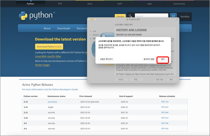Image resolution: width=210 pixels, height=136 pixels.
Task: Click the 2024-10 end of support cell
Action: click(124, 129)
